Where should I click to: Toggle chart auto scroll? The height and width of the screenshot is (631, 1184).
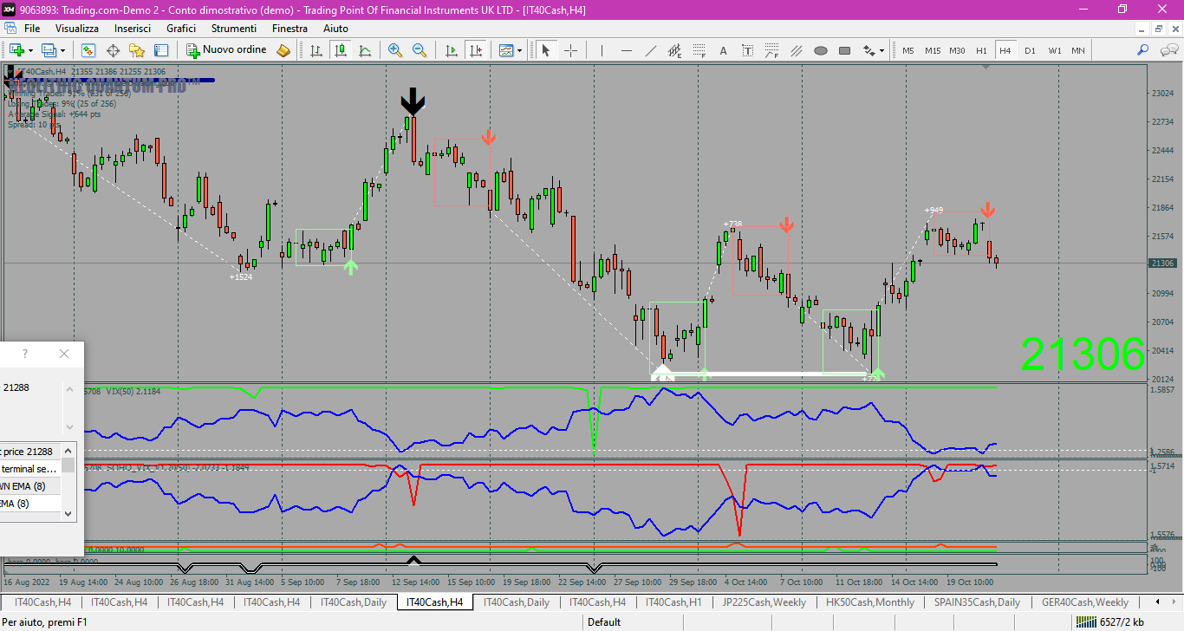451,50
